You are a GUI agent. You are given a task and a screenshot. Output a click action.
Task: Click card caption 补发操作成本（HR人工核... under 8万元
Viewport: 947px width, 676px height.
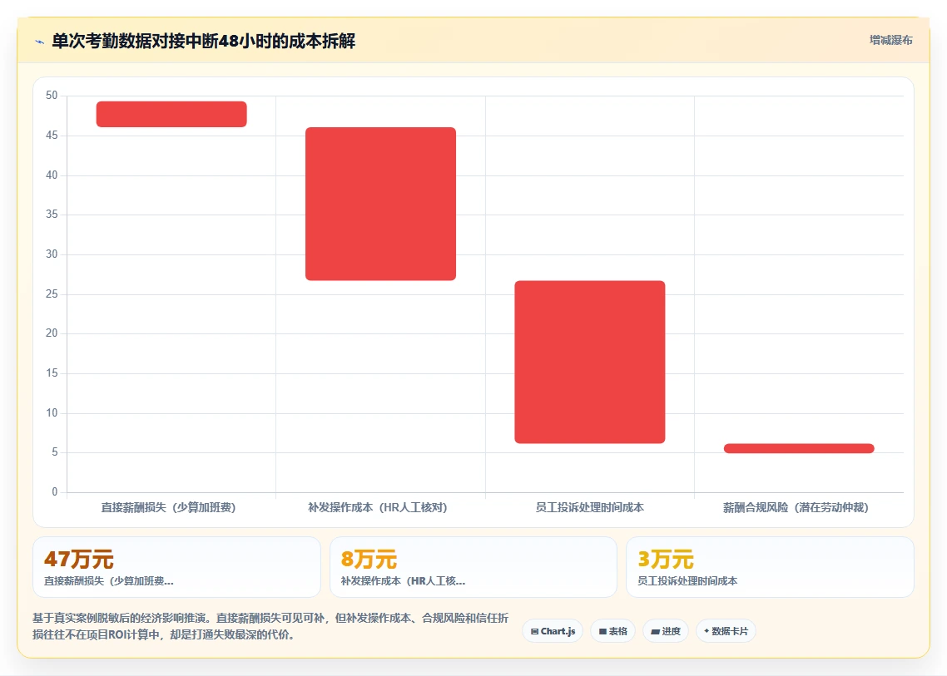point(403,581)
